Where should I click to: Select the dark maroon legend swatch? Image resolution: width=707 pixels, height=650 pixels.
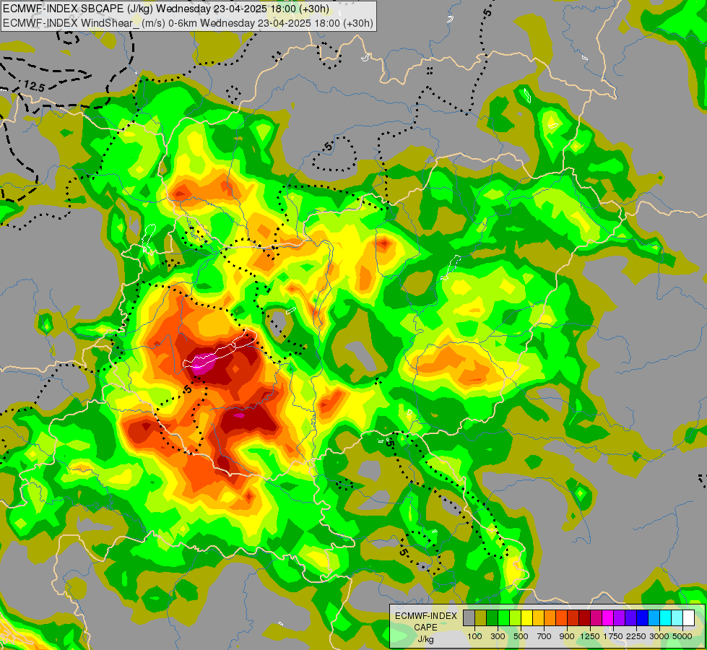(585, 617)
